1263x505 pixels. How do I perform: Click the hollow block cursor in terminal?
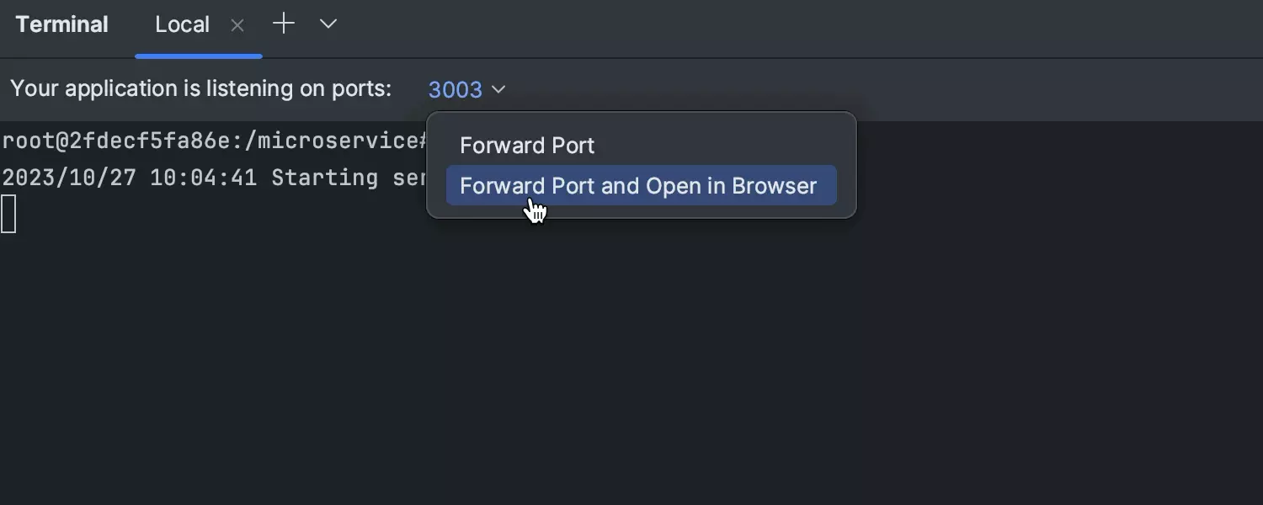pyautogui.click(x=8, y=214)
